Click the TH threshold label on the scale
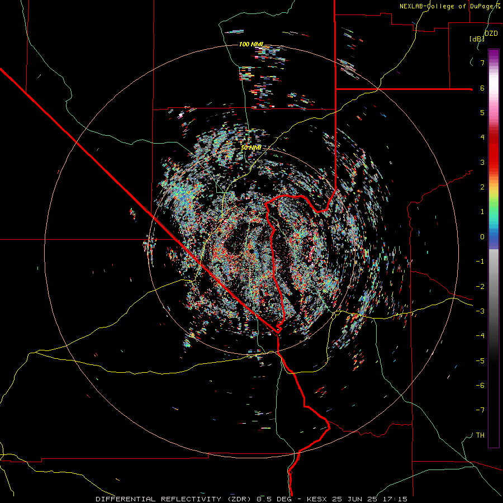 [480, 435]
